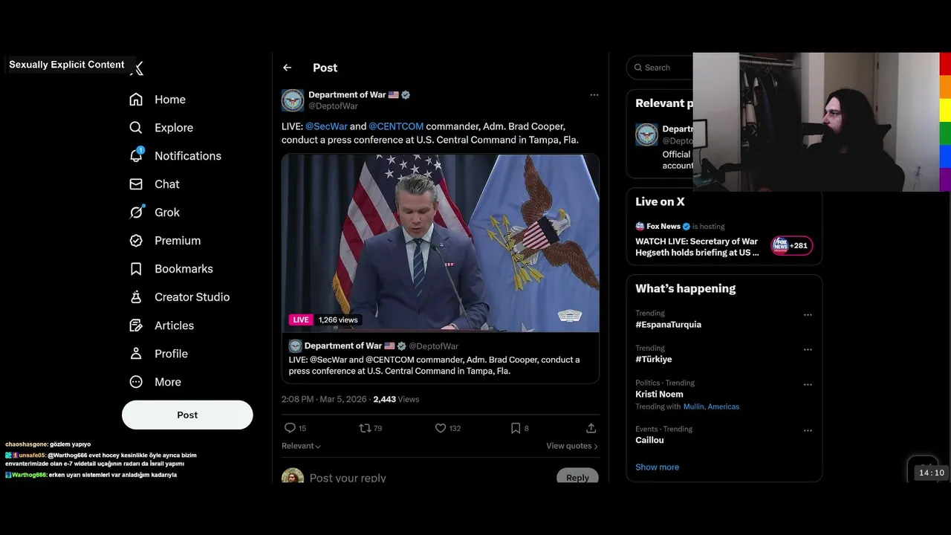Open Chat in the sidebar

(x=155, y=184)
